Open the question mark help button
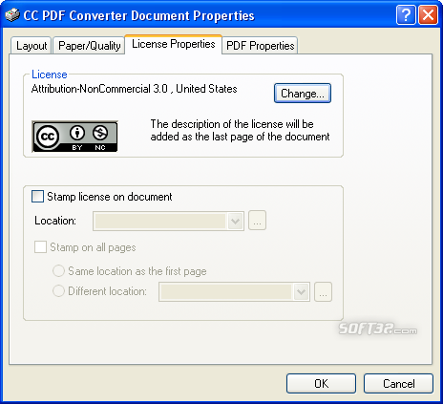 click(x=406, y=15)
